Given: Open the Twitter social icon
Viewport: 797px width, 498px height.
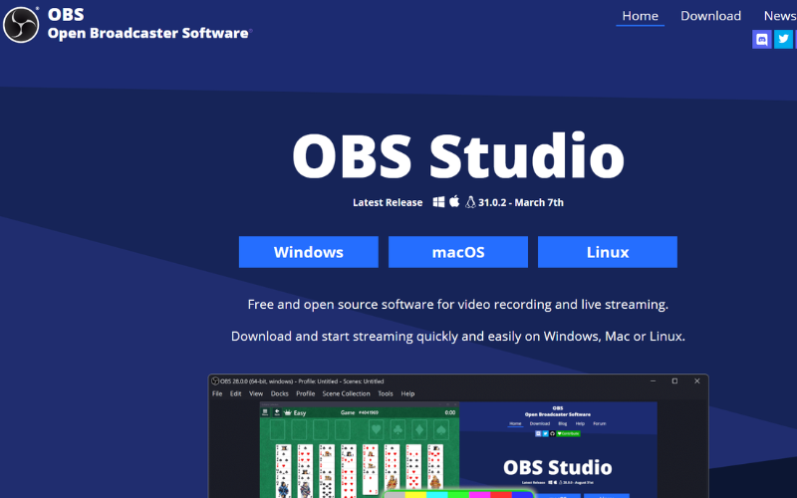Looking at the screenshot, I should pyautogui.click(x=783, y=39).
